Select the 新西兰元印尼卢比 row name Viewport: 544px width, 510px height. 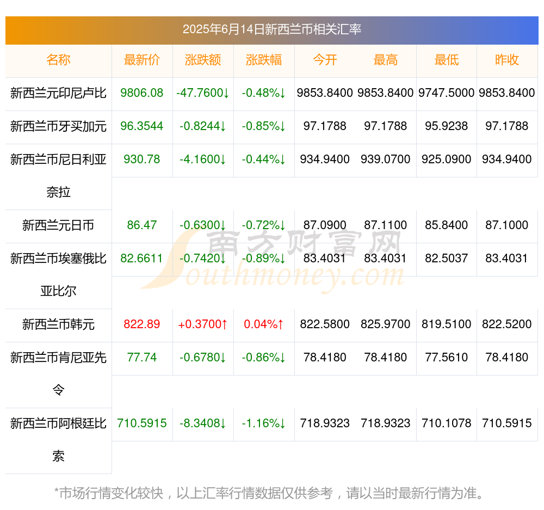tap(58, 93)
